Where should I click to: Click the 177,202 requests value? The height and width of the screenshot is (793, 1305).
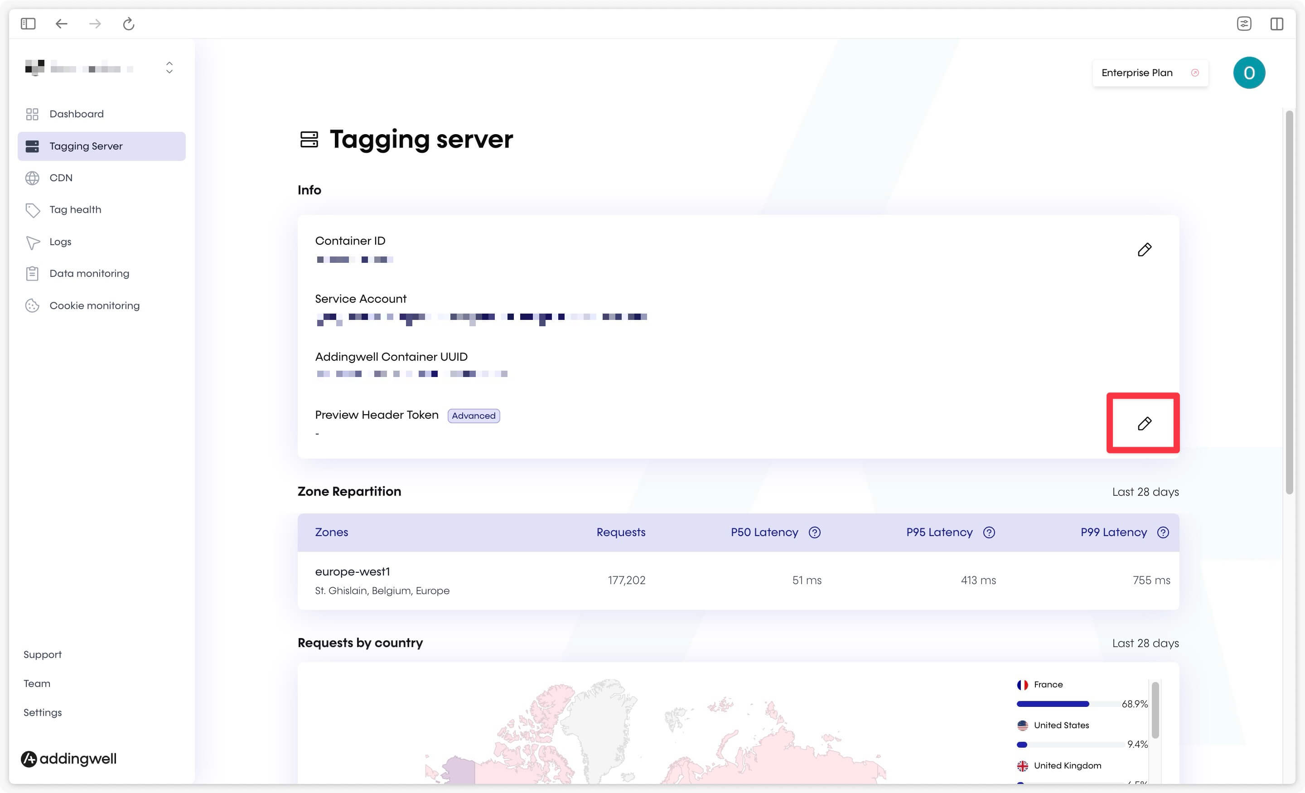[x=627, y=580]
